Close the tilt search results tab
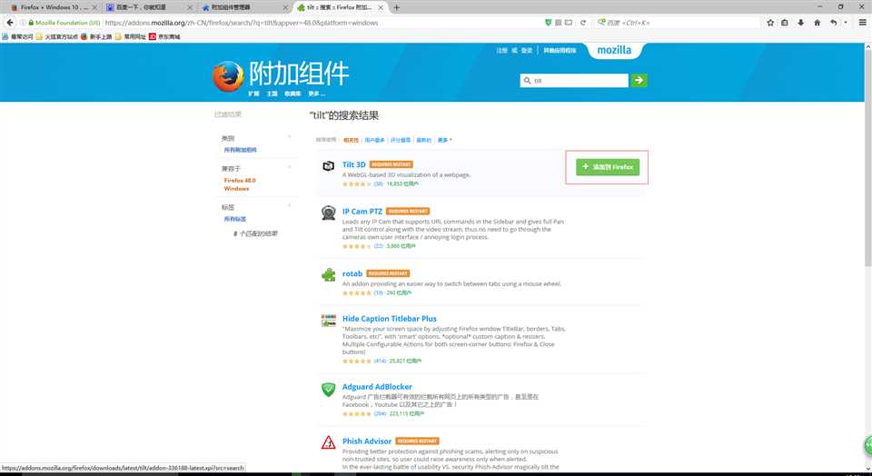Image resolution: width=872 pixels, height=476 pixels. click(381, 7)
